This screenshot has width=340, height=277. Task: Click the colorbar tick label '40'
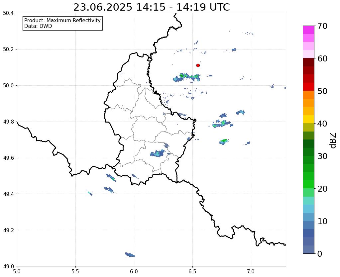pos(322,124)
